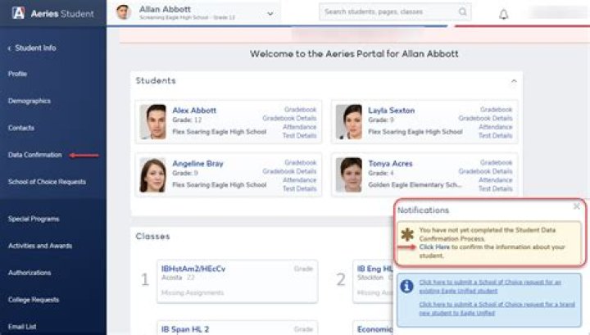Click the asterisk alert icon in notifications
590x335 pixels.
pos(406,234)
